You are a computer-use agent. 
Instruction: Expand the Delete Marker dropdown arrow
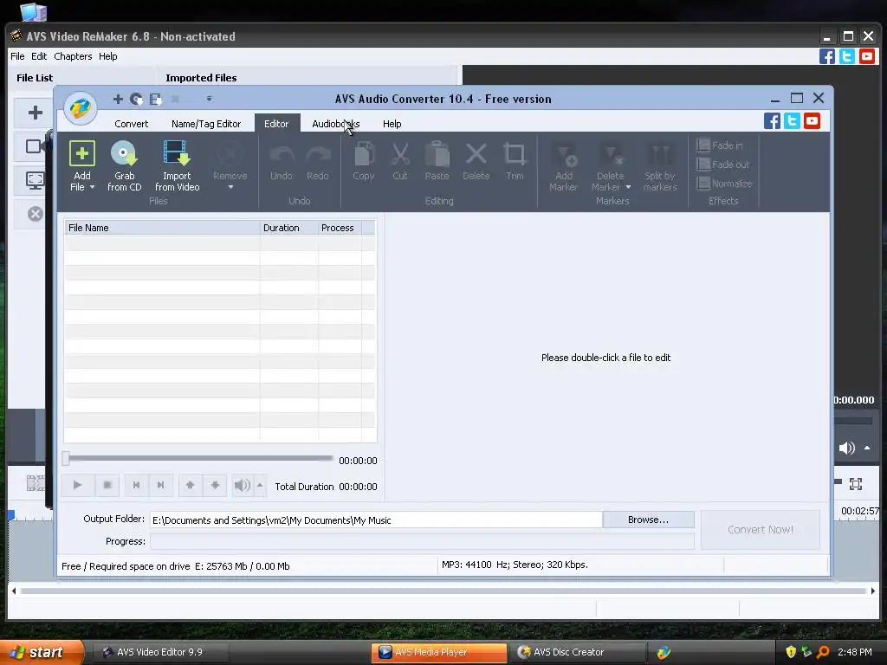click(628, 187)
